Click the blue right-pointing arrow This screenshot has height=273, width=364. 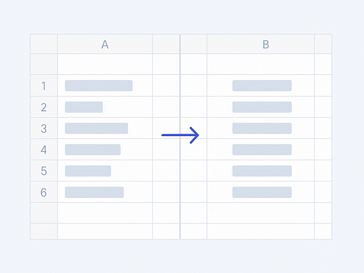(x=180, y=135)
